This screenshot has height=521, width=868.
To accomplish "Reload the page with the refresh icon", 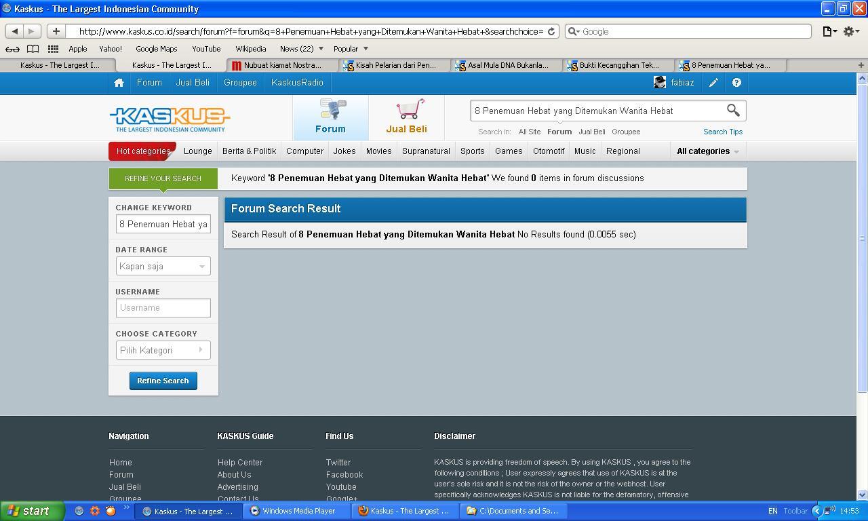I will click(x=551, y=31).
